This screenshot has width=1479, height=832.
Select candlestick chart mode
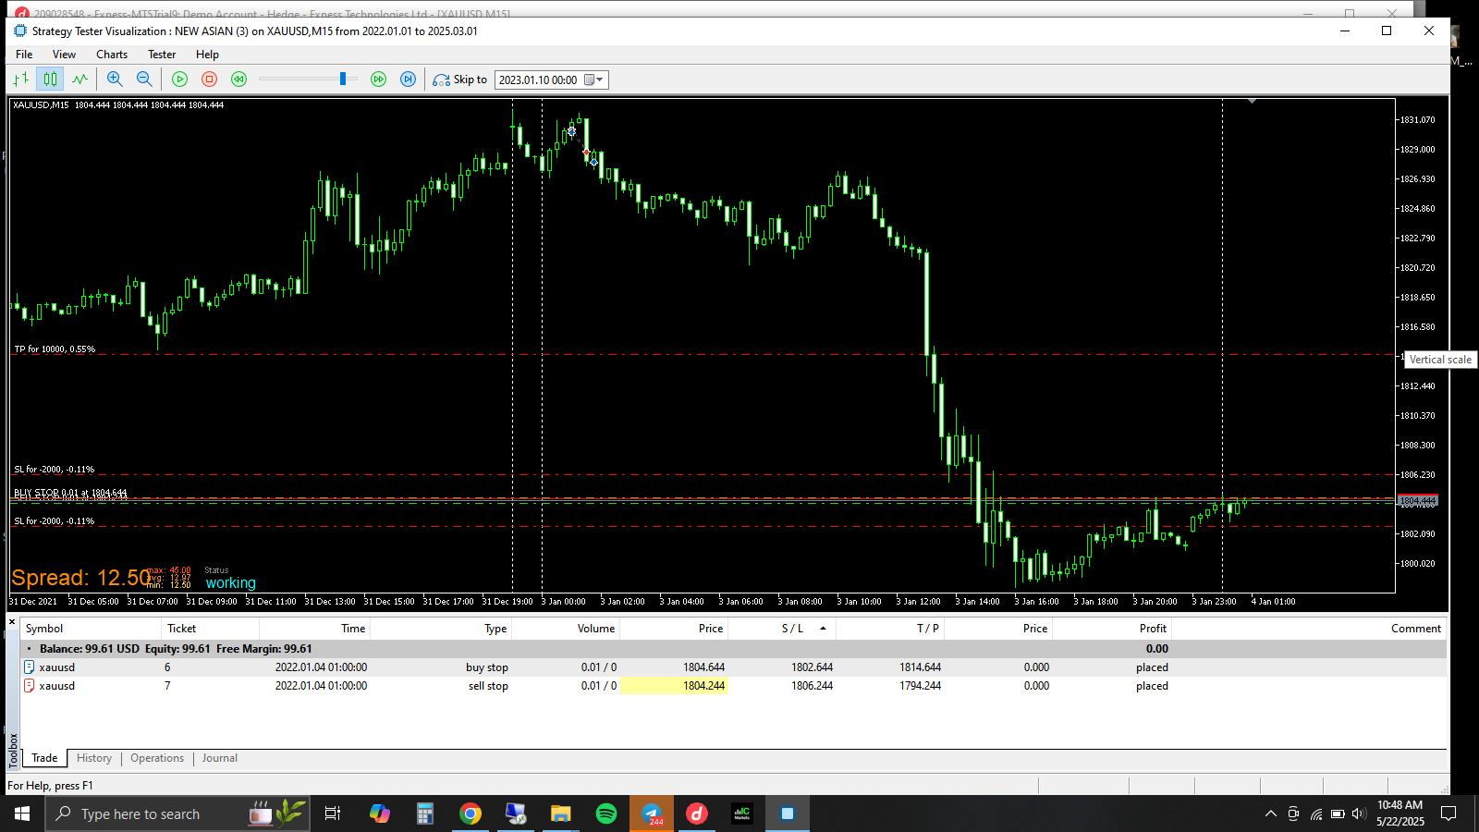[x=51, y=80]
